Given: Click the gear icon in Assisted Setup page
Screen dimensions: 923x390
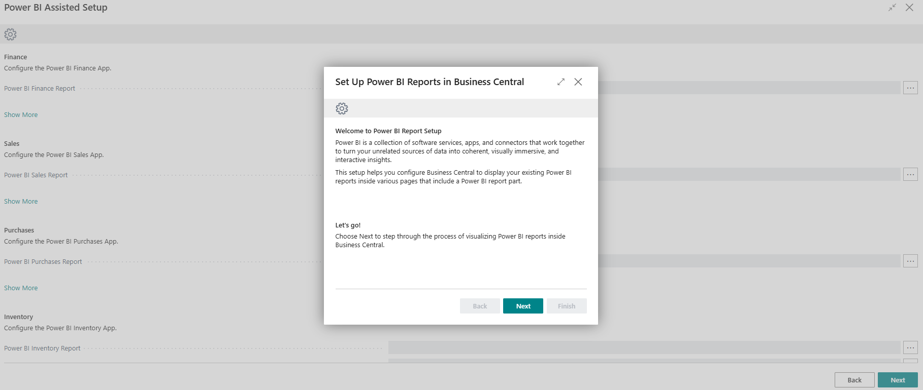Looking at the screenshot, I should 10,34.
